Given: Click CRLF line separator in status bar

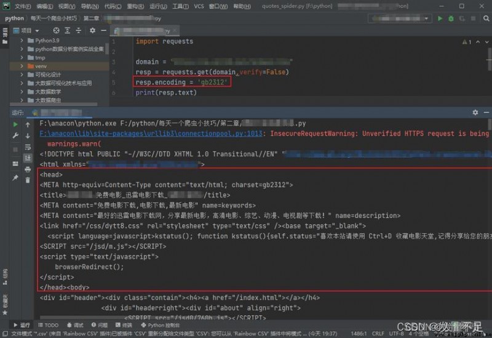Looking at the screenshot, I should tap(378, 334).
